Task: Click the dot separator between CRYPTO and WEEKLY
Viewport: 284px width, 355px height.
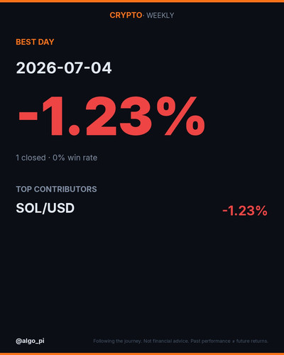Action: (143, 16)
